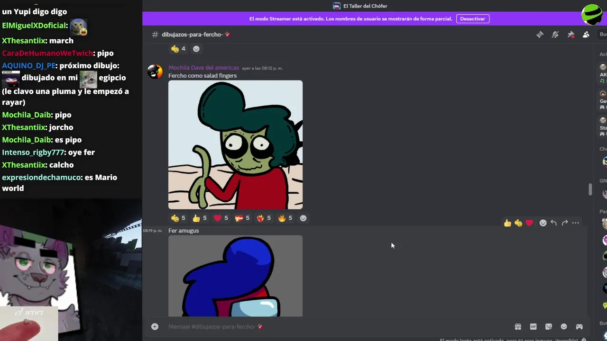The height and width of the screenshot is (341, 607).
Task: Click AQUINO_DJ_PE chat username
Action: click(29, 66)
